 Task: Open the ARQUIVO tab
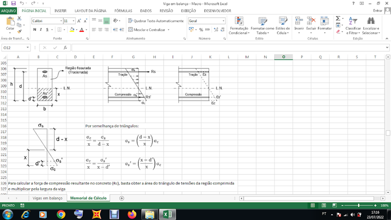(8, 11)
